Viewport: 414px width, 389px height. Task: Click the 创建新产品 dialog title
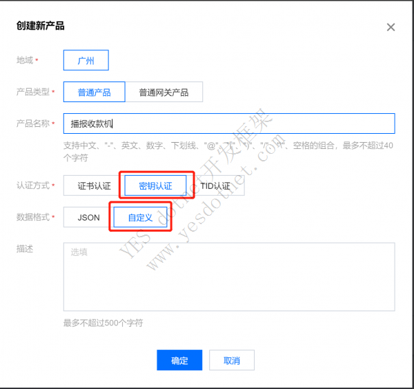pyautogui.click(x=40, y=26)
